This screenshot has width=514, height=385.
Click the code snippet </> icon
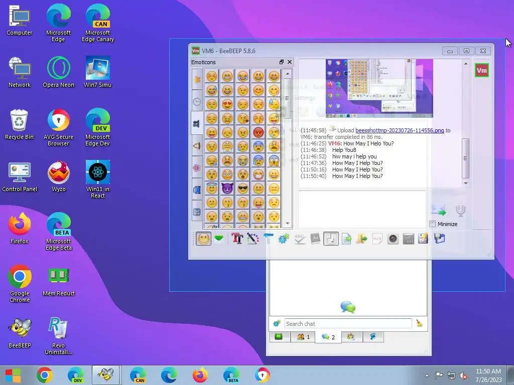click(x=377, y=239)
